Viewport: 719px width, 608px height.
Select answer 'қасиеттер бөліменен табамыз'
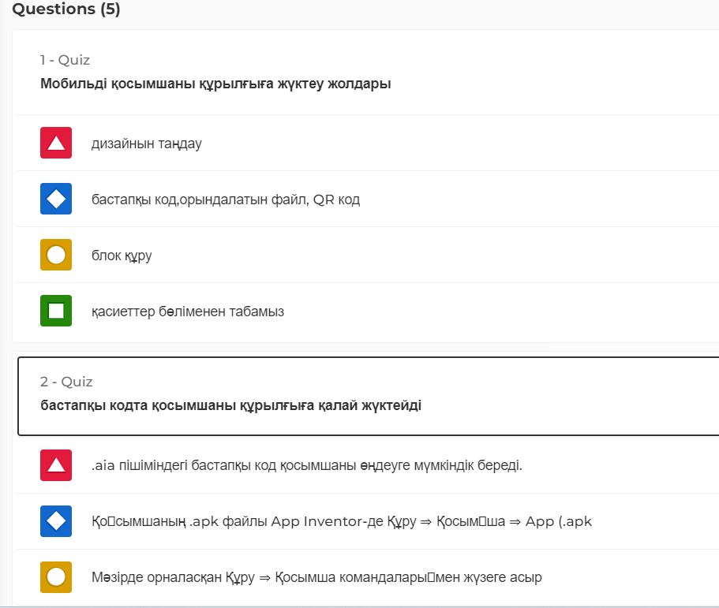coord(187,311)
